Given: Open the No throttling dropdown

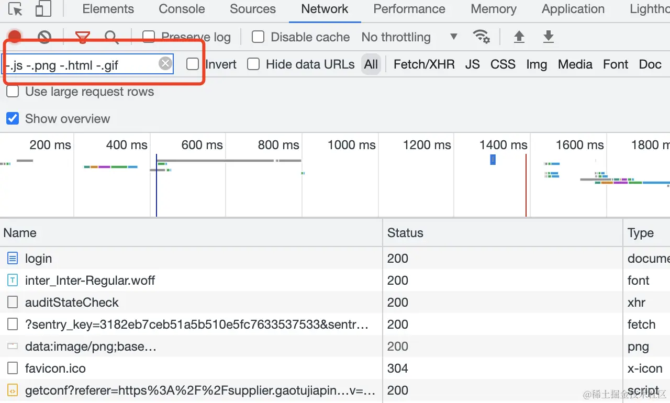Looking at the screenshot, I should click(x=409, y=37).
